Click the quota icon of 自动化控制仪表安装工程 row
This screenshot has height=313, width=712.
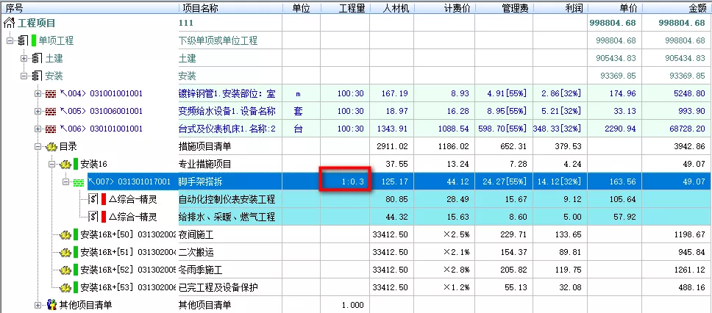pos(93,199)
